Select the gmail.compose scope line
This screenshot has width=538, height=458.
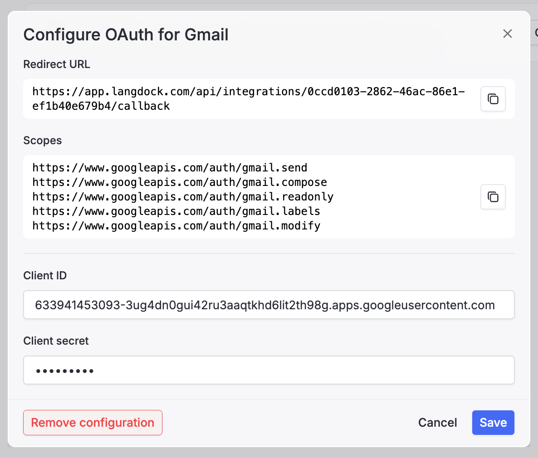(x=180, y=182)
